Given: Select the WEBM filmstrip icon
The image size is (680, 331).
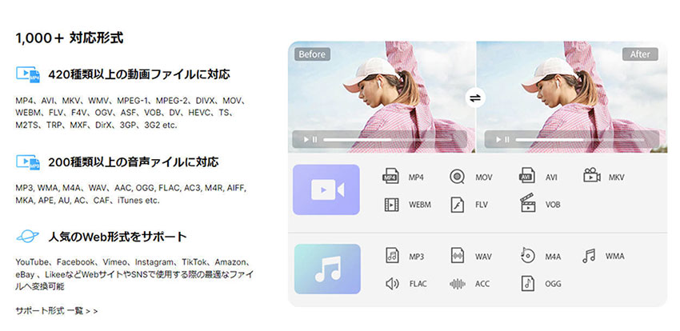Looking at the screenshot, I should (x=390, y=205).
